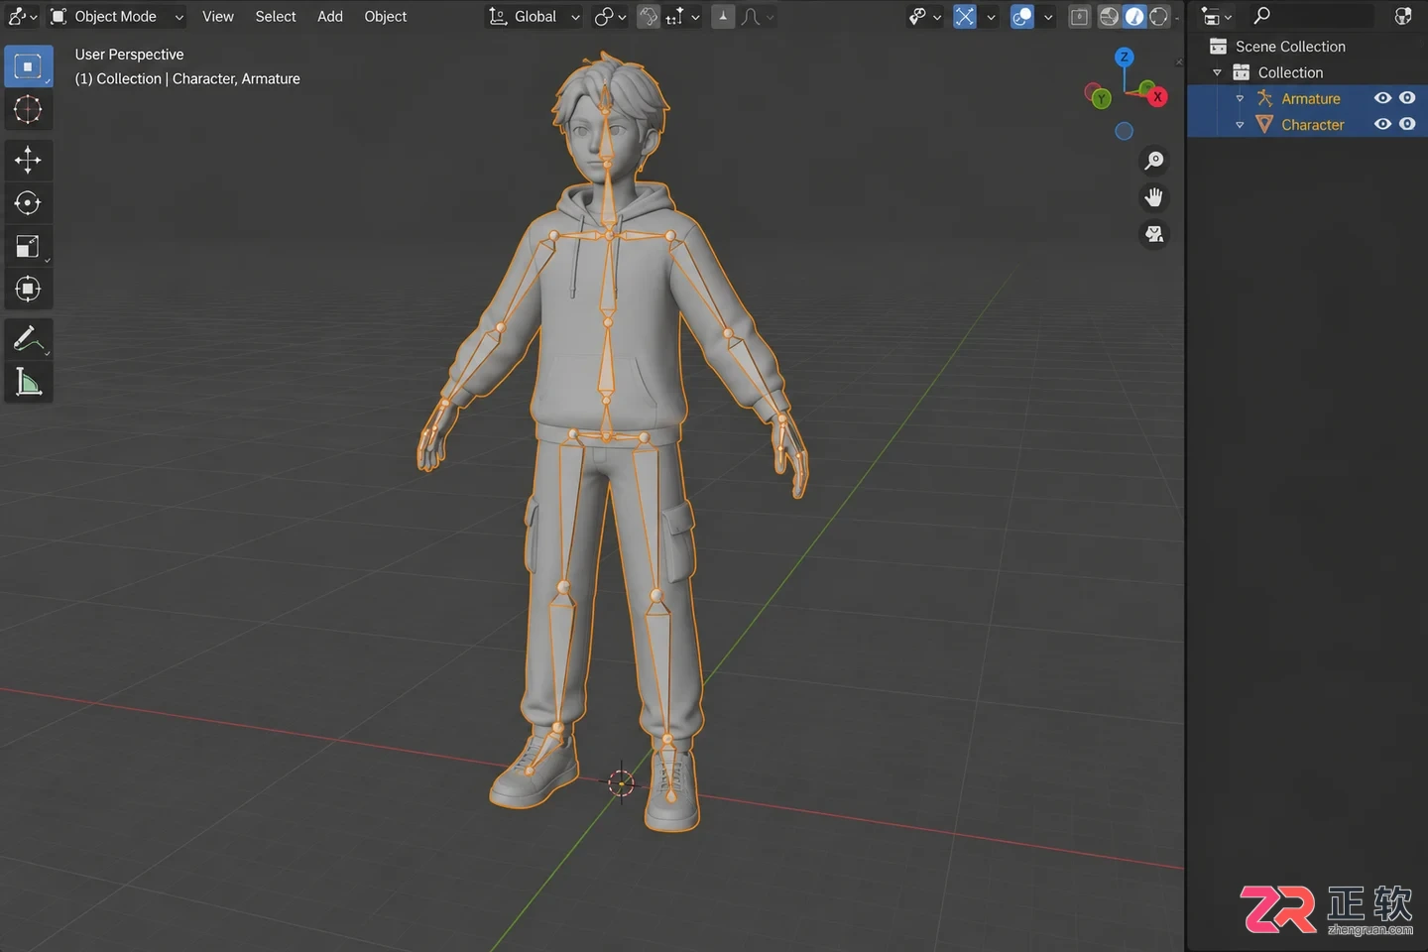Select the Measure ruler tool
This screenshot has width=1428, height=952.
click(x=28, y=382)
